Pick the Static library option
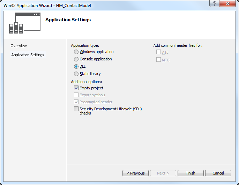The width and height of the screenshot is (239, 185). tap(76, 74)
